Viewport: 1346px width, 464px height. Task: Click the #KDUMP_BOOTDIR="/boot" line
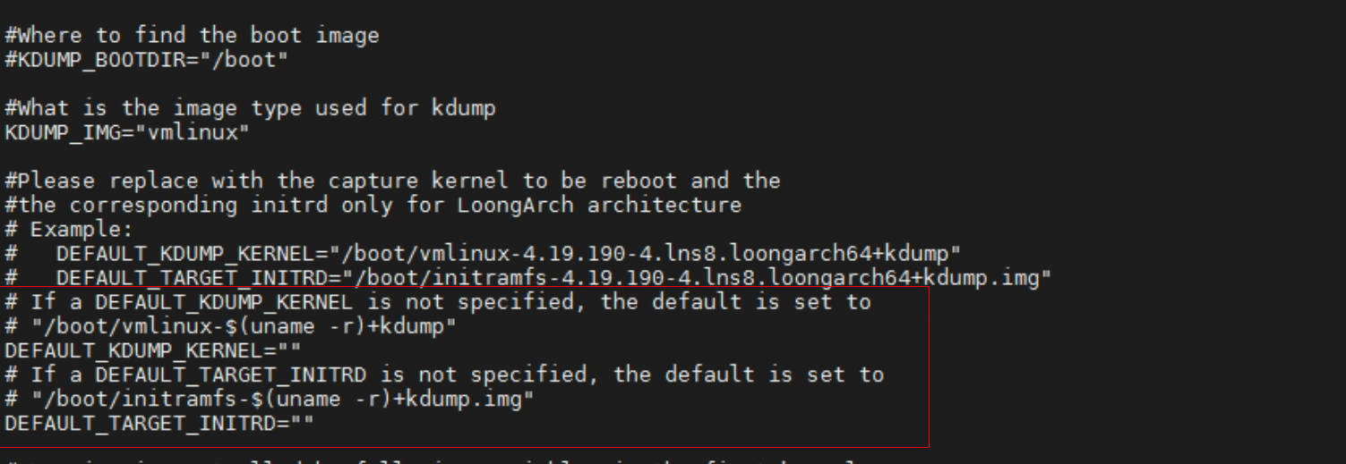[146, 61]
